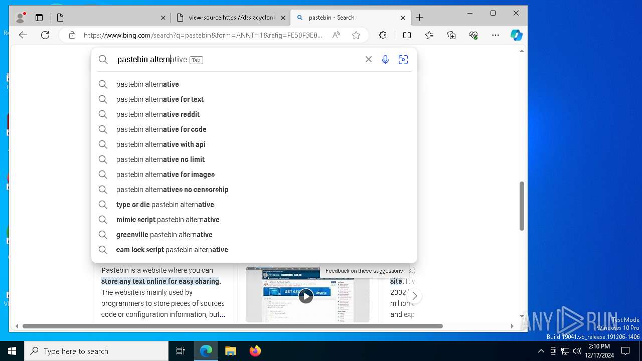This screenshot has height=361, width=642.
Task: Open visual search camera icon
Action: coord(403,60)
